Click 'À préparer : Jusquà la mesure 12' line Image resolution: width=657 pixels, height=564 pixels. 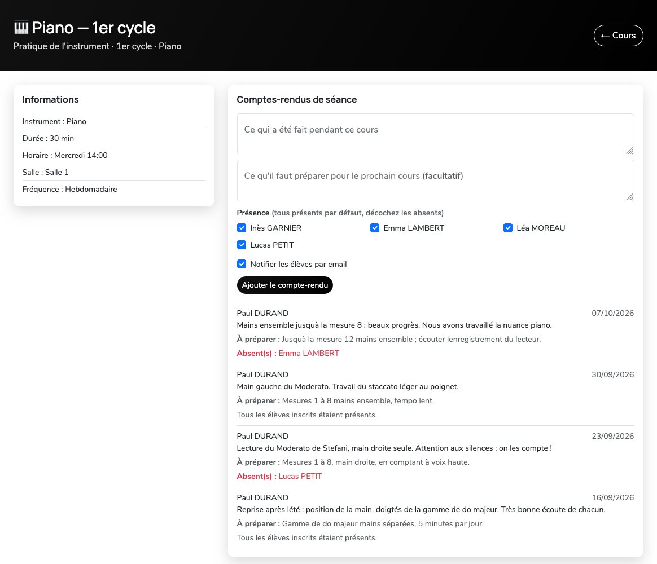coord(389,340)
